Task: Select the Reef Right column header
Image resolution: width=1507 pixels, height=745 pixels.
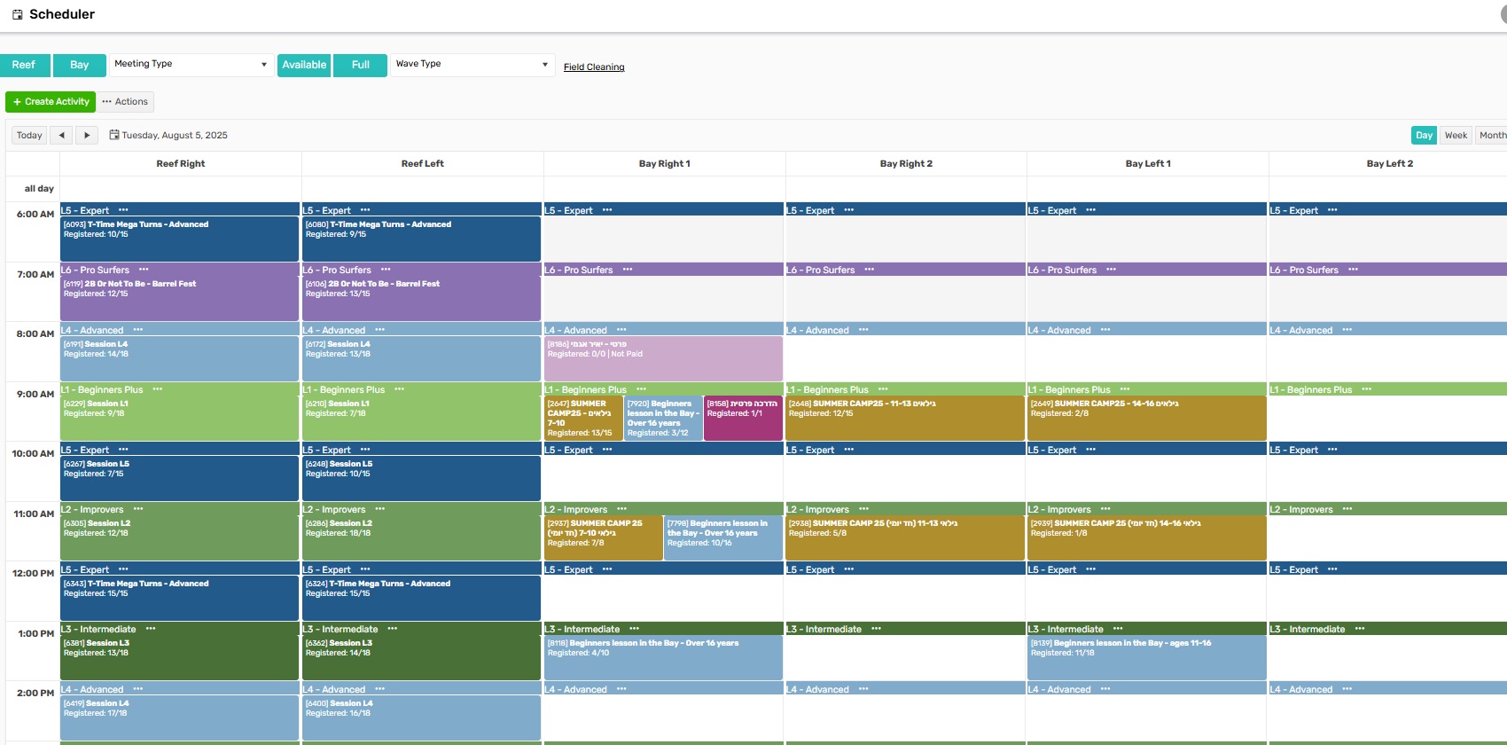Action: (x=181, y=164)
